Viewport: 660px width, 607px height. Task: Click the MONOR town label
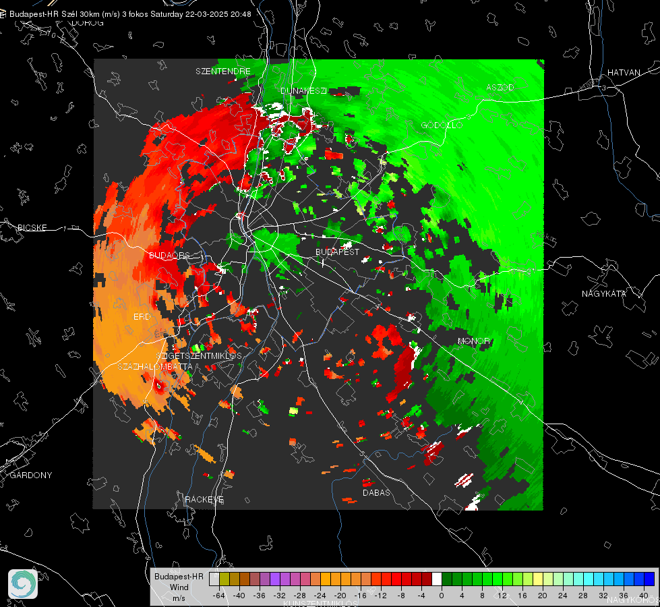click(x=473, y=341)
